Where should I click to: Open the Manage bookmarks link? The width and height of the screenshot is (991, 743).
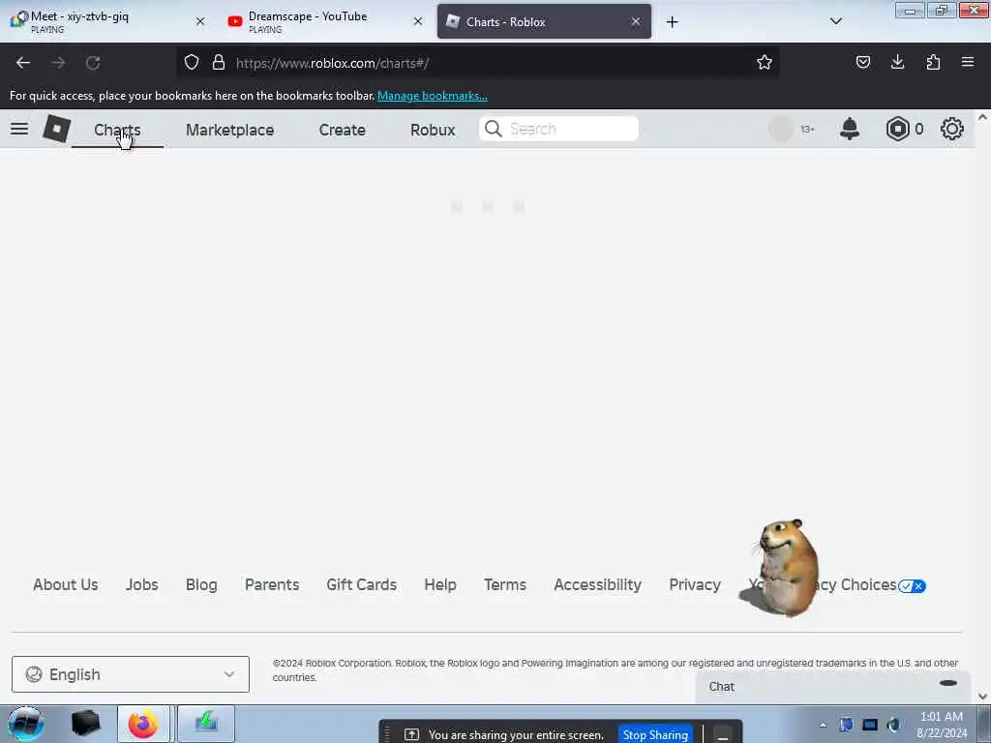tap(433, 96)
